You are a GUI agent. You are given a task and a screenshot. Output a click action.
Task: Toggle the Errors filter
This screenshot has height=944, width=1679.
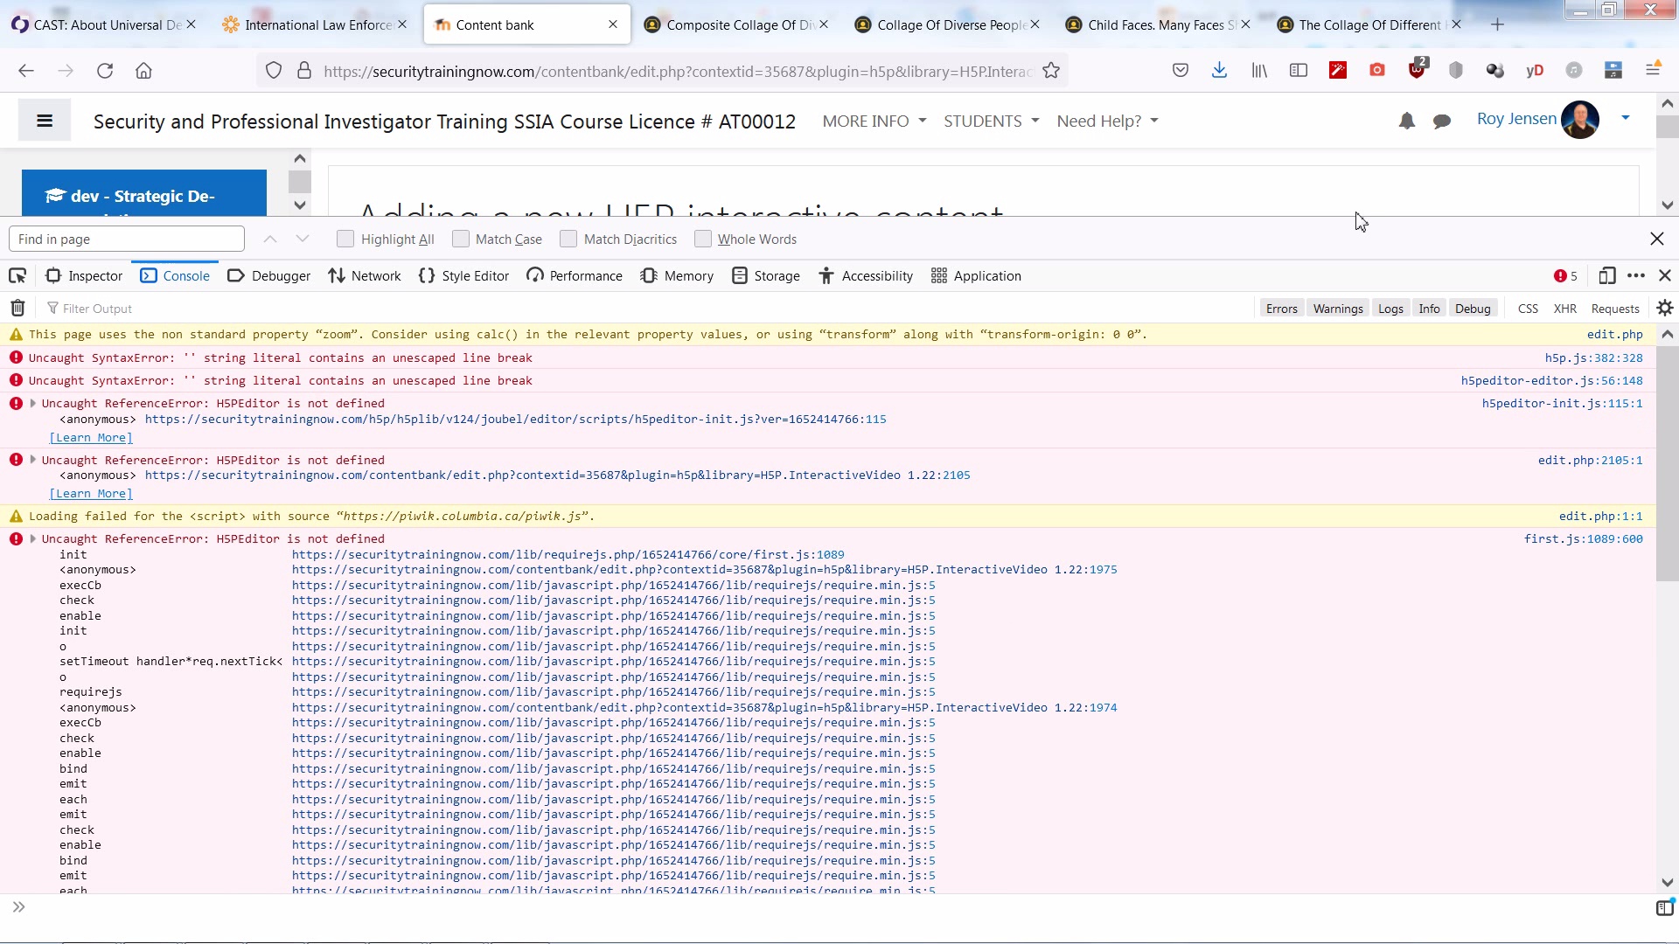tap(1281, 309)
